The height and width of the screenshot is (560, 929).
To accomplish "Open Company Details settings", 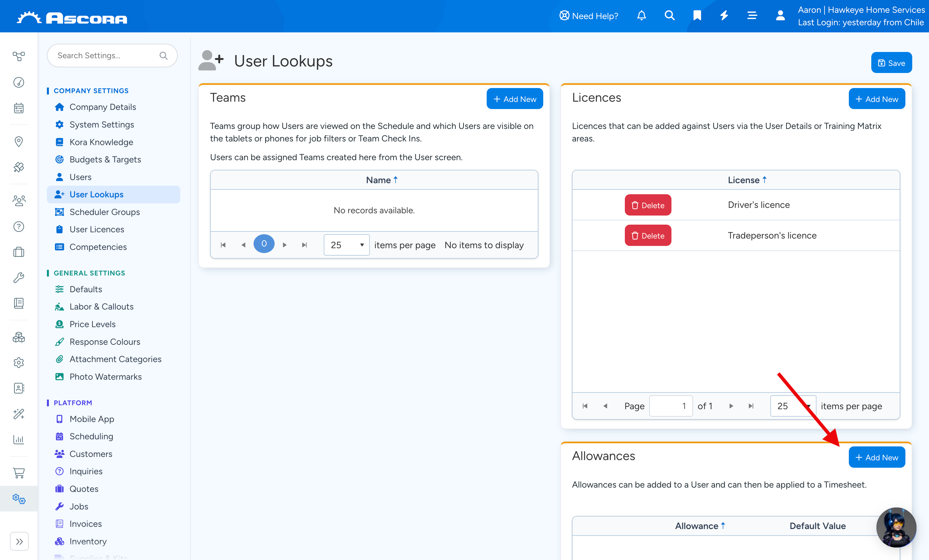I will 103,107.
